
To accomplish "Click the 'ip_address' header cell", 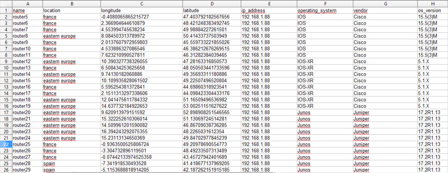I will point(269,10).
